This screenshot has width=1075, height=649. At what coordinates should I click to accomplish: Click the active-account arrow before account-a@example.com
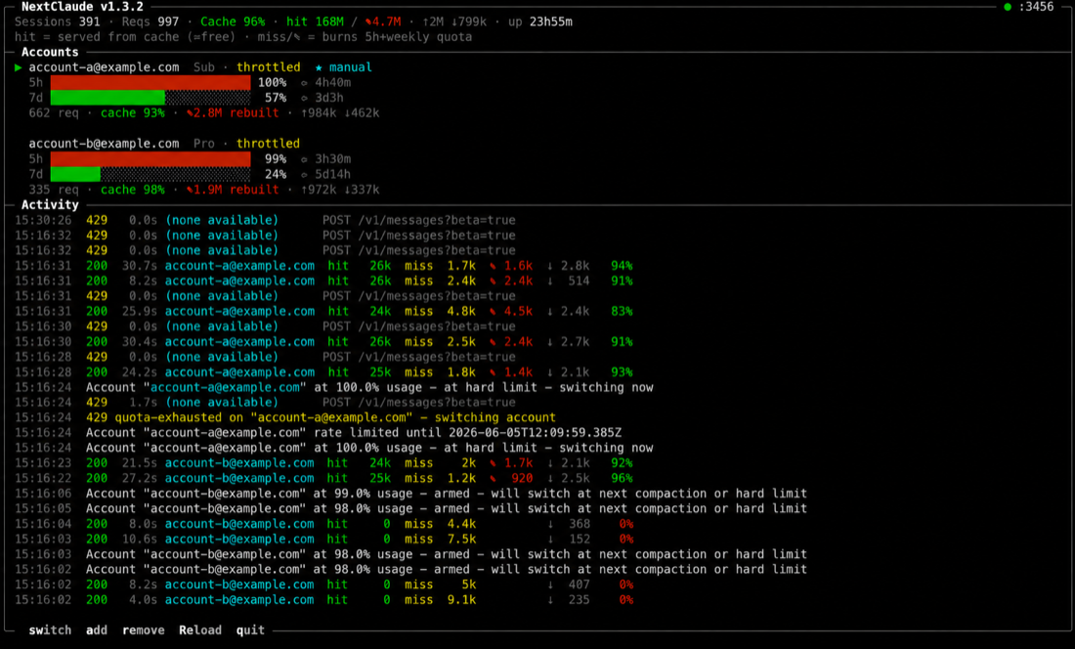(19, 67)
